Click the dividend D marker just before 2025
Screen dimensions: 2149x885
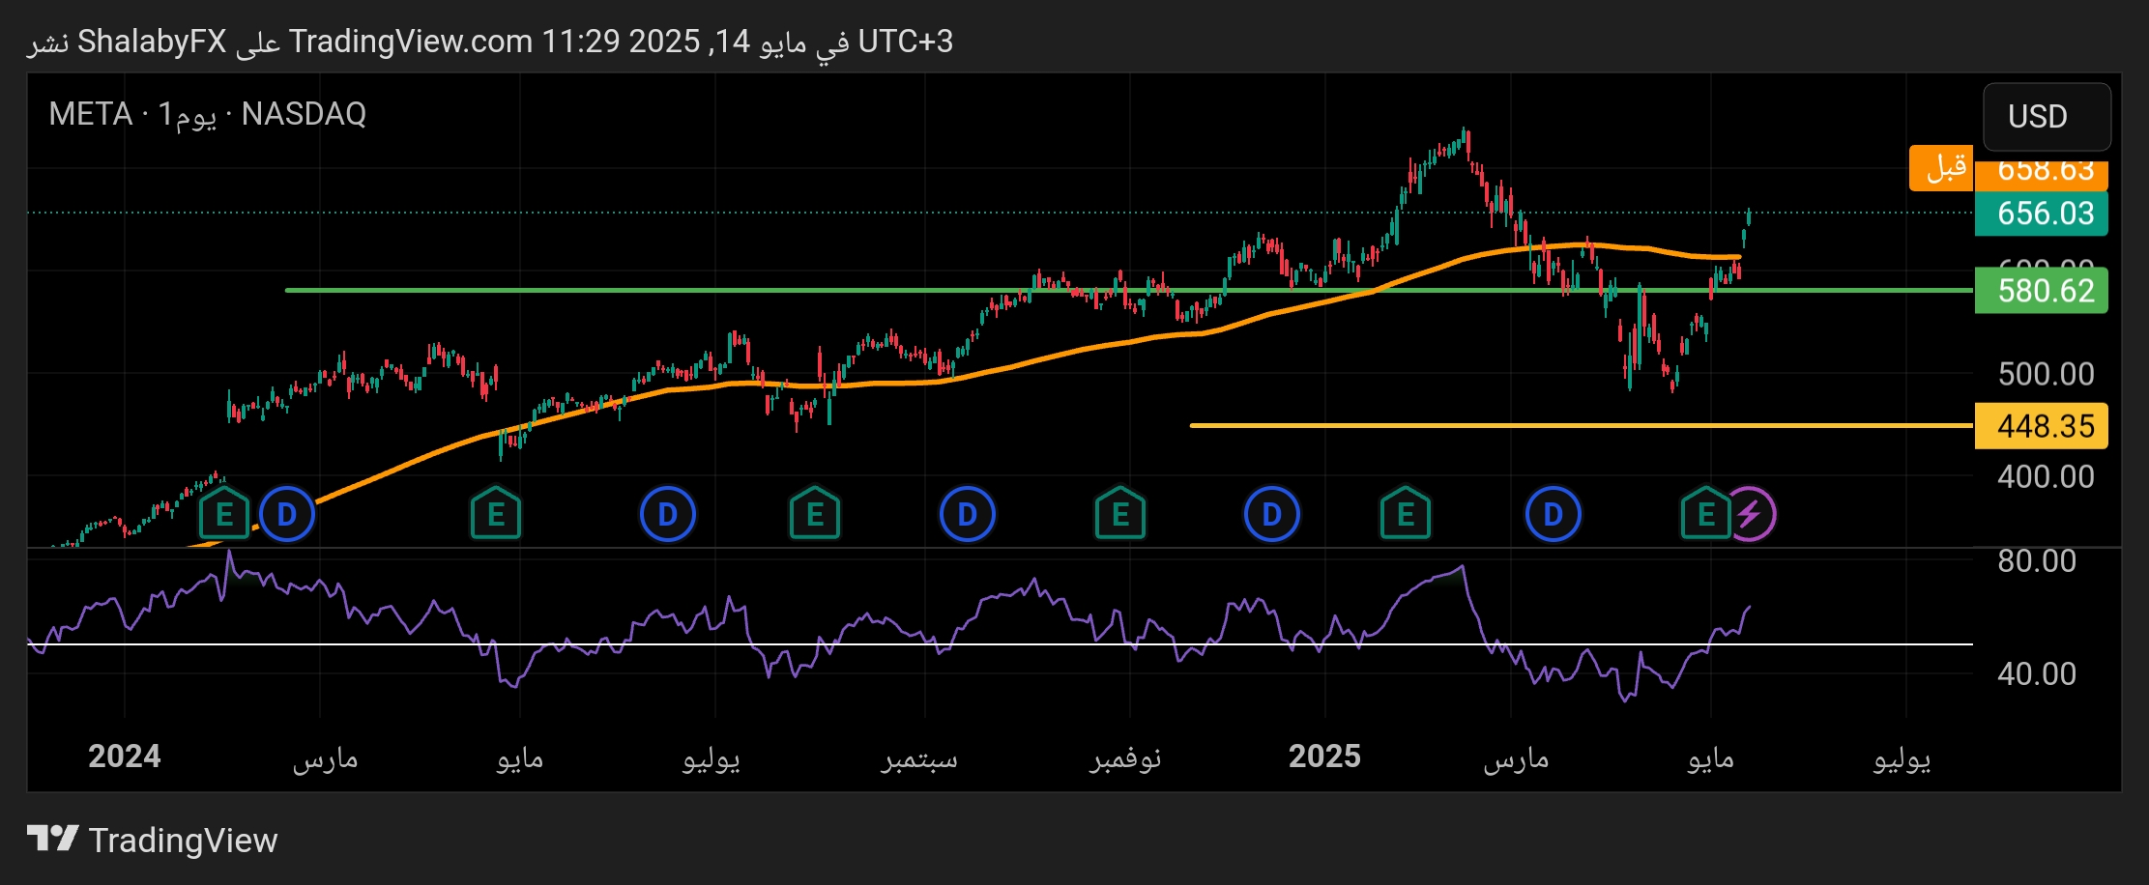(x=1272, y=514)
